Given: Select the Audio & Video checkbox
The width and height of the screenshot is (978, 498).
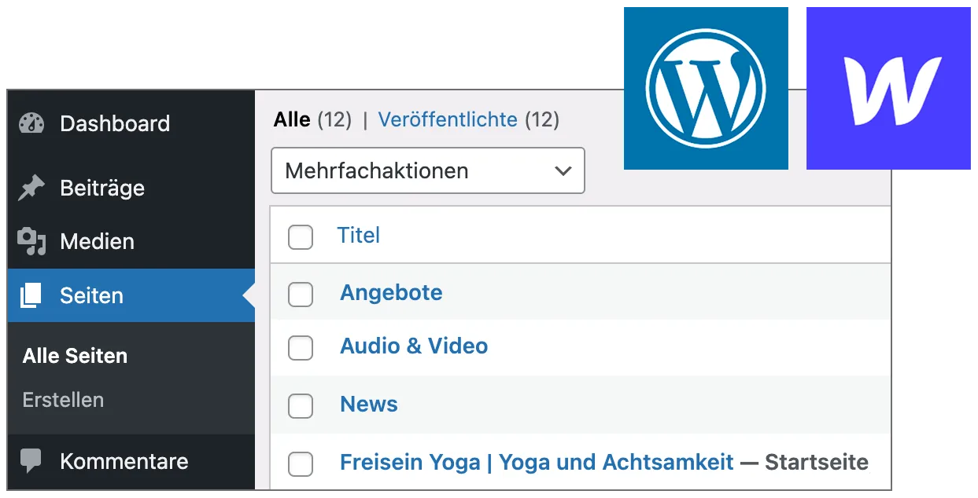Looking at the screenshot, I should (x=301, y=348).
